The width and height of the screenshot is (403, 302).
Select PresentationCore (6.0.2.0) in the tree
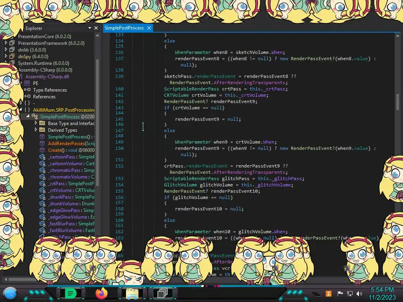click(44, 37)
